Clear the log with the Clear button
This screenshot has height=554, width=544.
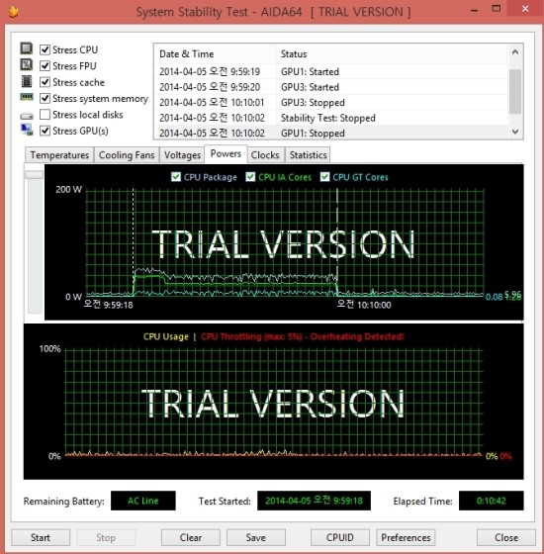point(191,537)
